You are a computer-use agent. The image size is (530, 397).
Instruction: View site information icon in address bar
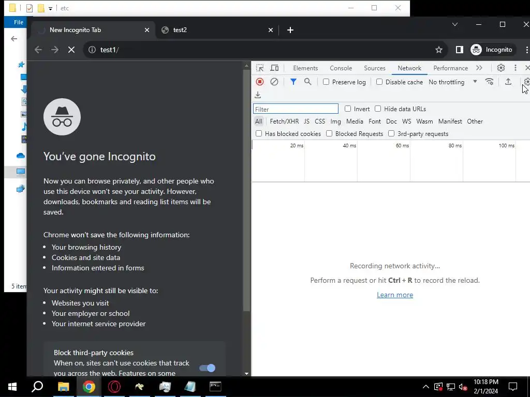pos(92,50)
